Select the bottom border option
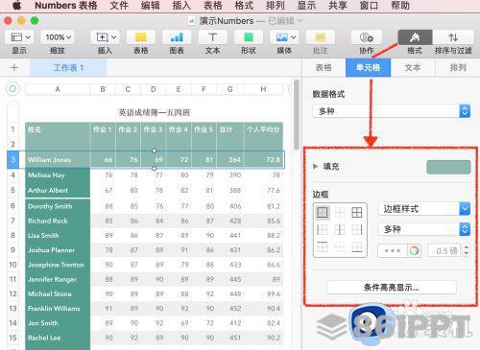The height and width of the screenshot is (350, 480). click(356, 246)
